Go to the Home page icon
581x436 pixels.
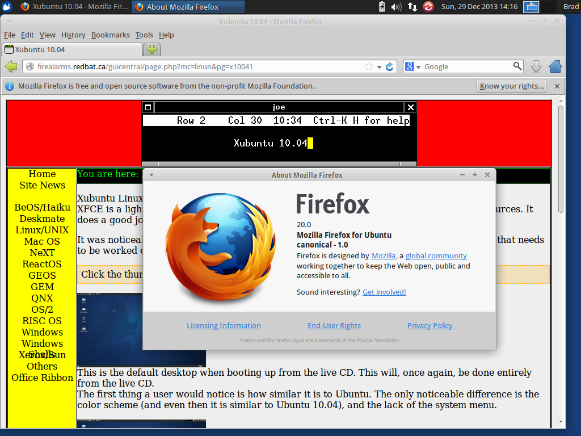point(555,67)
